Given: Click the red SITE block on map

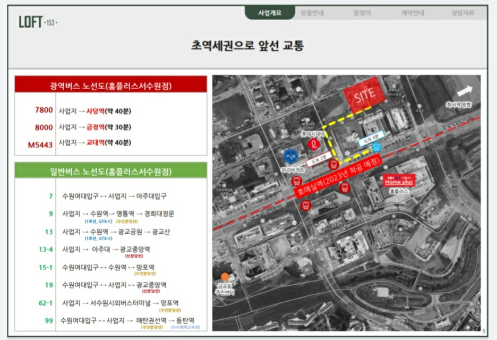Looking at the screenshot, I should (x=364, y=95).
